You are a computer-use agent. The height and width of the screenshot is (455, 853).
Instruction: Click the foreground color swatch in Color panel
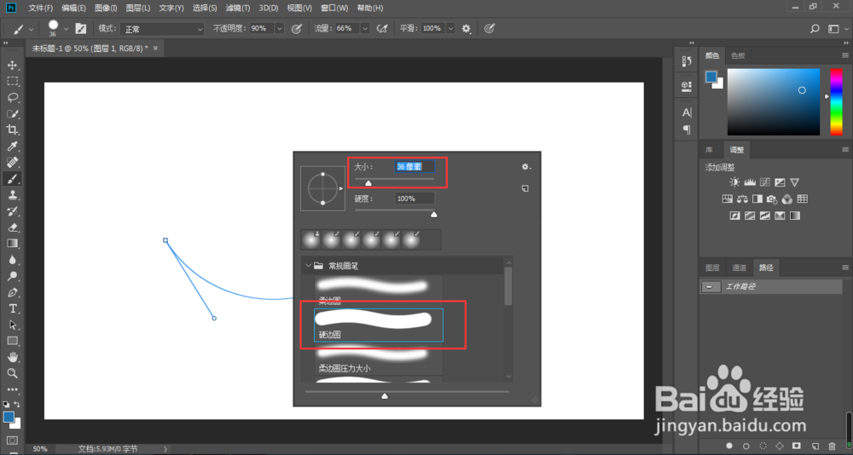711,77
